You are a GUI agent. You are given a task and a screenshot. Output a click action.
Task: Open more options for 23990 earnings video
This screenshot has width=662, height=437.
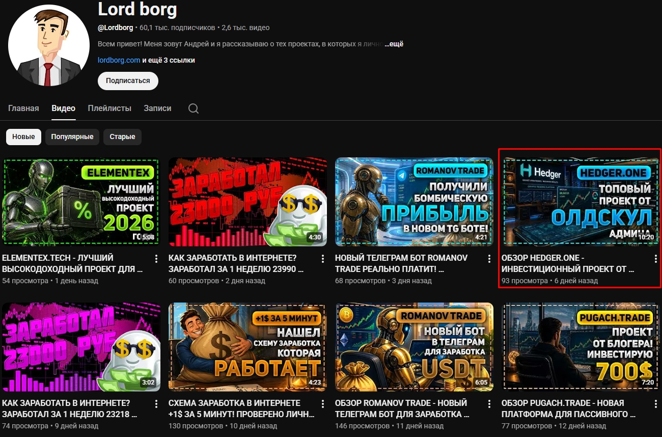(x=323, y=259)
